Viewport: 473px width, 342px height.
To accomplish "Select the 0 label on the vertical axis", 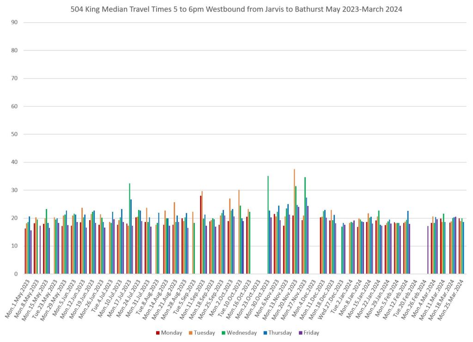I will tap(16, 274).
